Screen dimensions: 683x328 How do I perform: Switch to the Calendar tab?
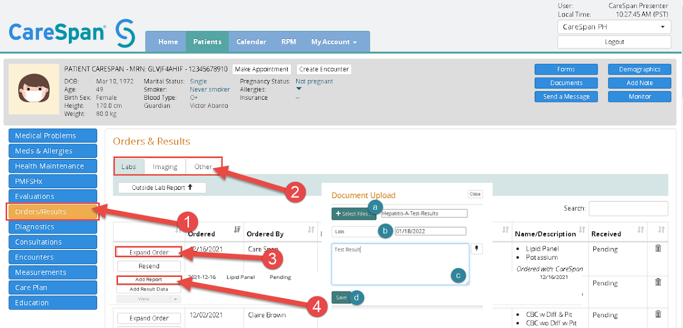click(251, 42)
